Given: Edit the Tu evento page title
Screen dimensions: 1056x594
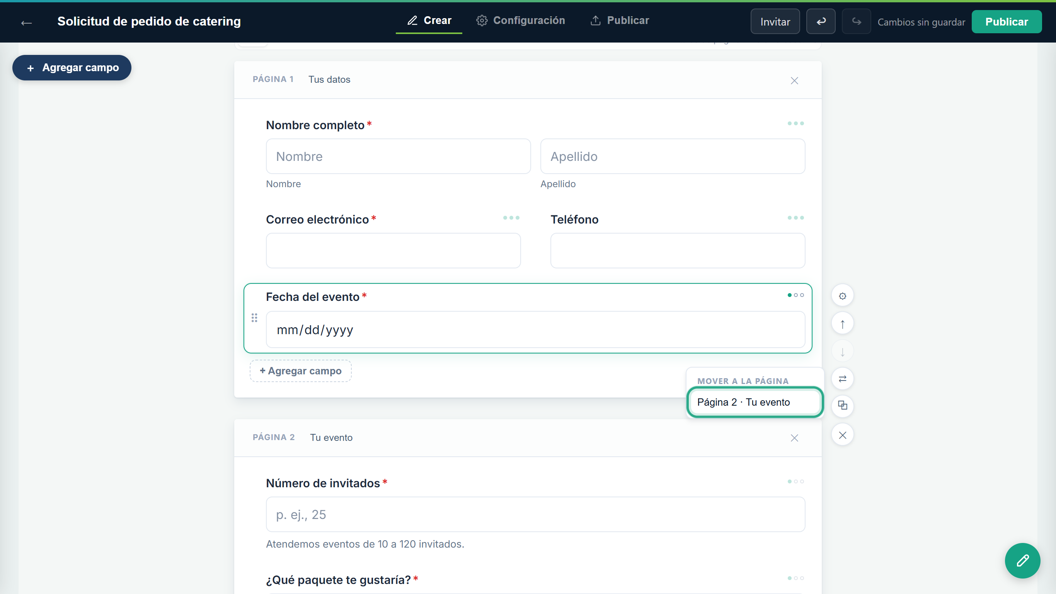Looking at the screenshot, I should point(331,438).
